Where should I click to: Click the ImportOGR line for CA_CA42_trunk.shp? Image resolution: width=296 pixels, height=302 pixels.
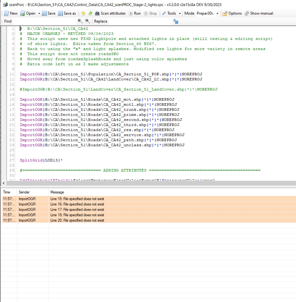pyautogui.click(x=100, y=110)
